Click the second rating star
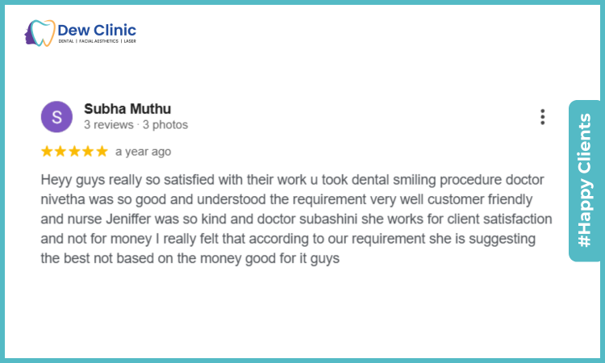The image size is (605, 363). (60, 151)
